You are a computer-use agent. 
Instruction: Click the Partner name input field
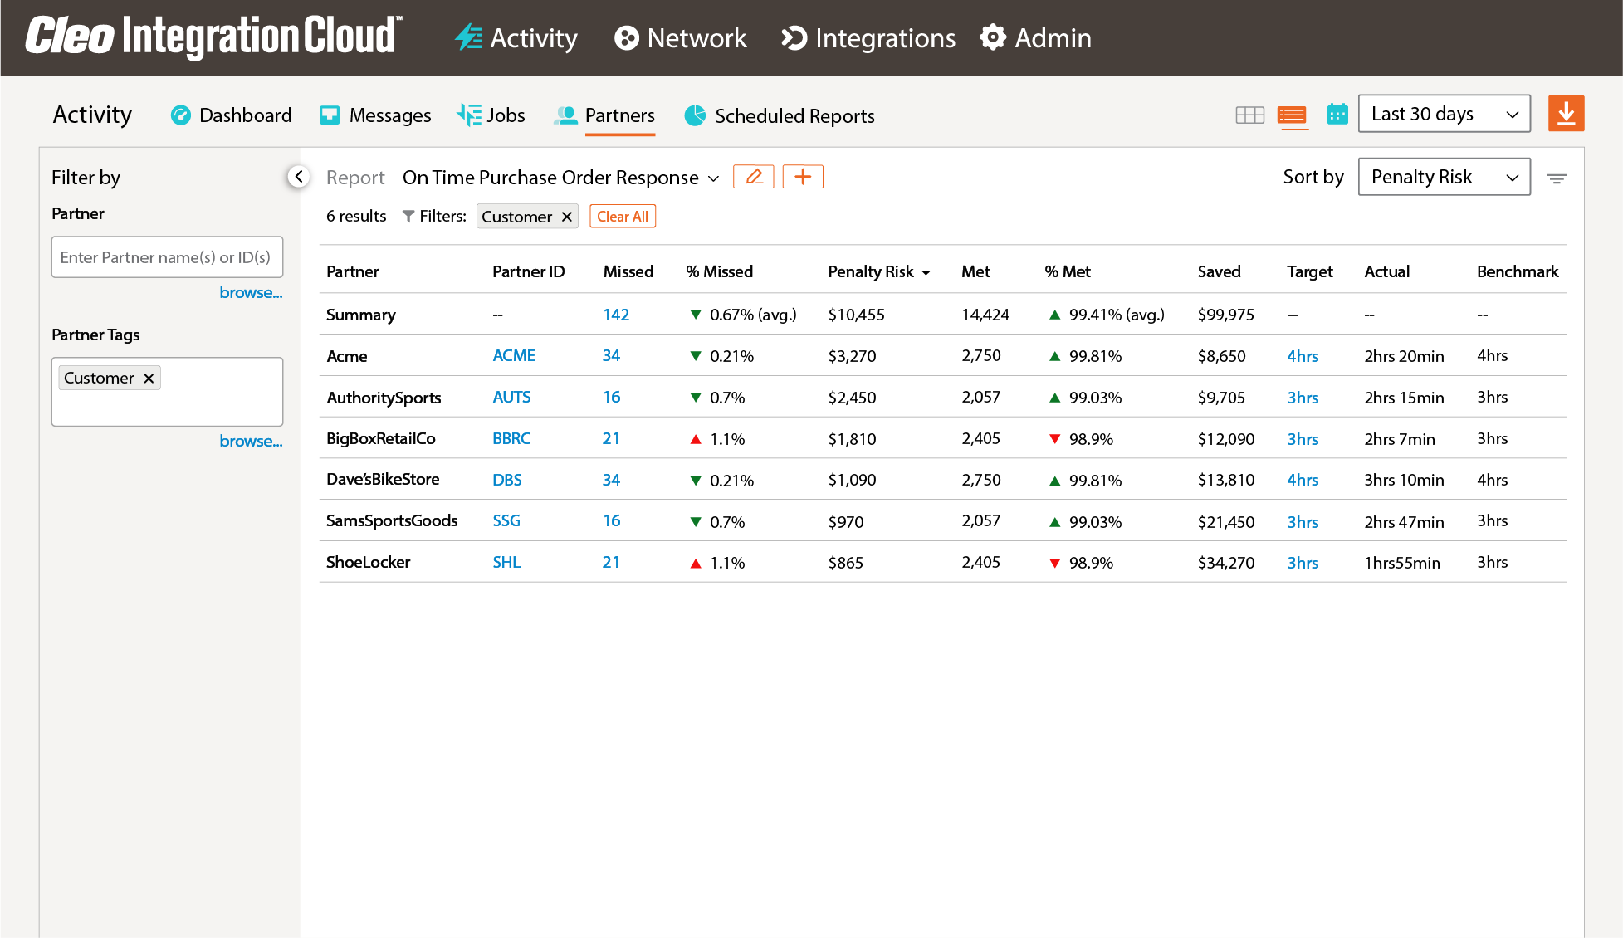(x=167, y=257)
